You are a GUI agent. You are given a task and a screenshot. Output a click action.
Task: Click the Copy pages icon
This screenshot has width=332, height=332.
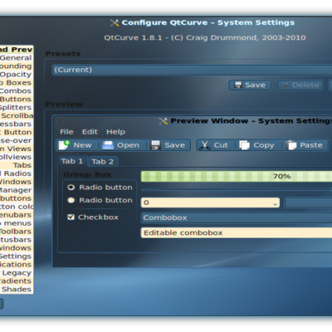click(244, 145)
